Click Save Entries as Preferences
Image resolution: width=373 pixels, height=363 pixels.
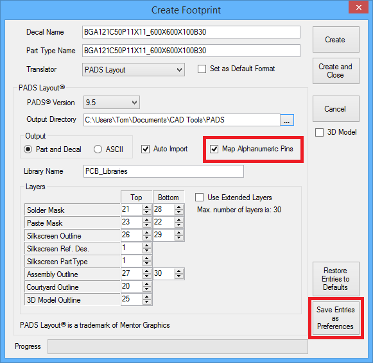click(x=336, y=318)
